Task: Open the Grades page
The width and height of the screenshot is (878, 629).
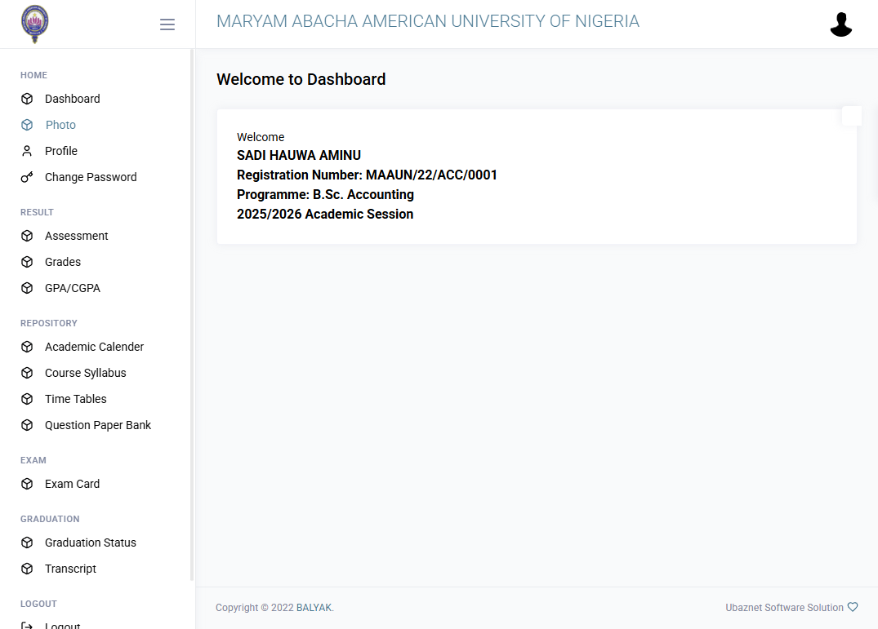Action: pyautogui.click(x=63, y=262)
